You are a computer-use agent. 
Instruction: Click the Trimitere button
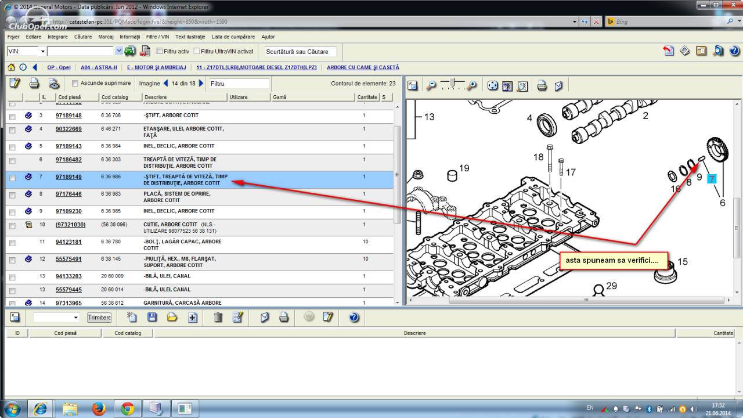[99, 318]
